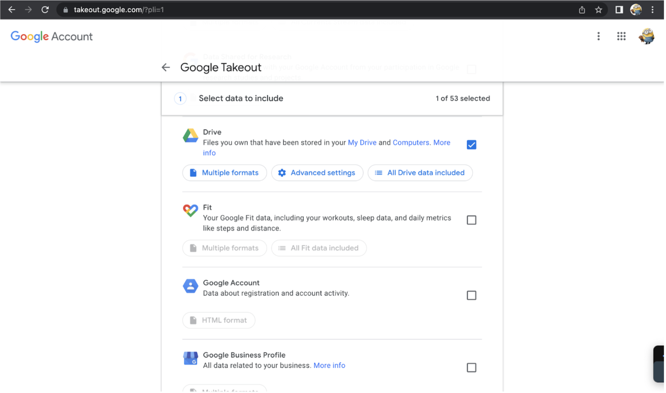Viewport: 666px width, 393px height.
Task: Click the URL address bar field
Action: [x=286, y=10]
